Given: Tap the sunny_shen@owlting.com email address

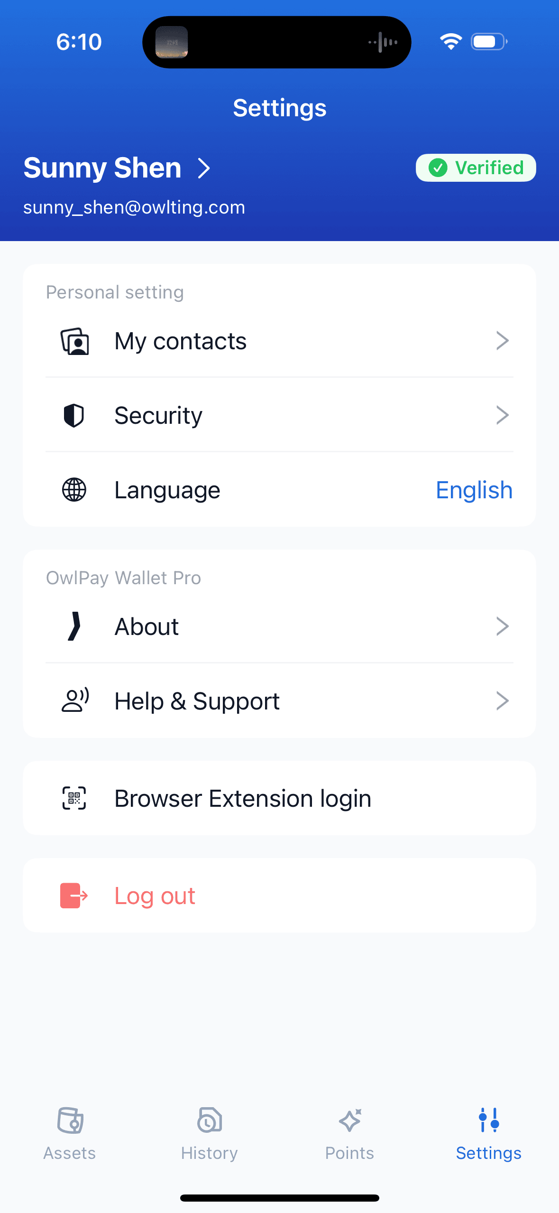Looking at the screenshot, I should click(134, 207).
